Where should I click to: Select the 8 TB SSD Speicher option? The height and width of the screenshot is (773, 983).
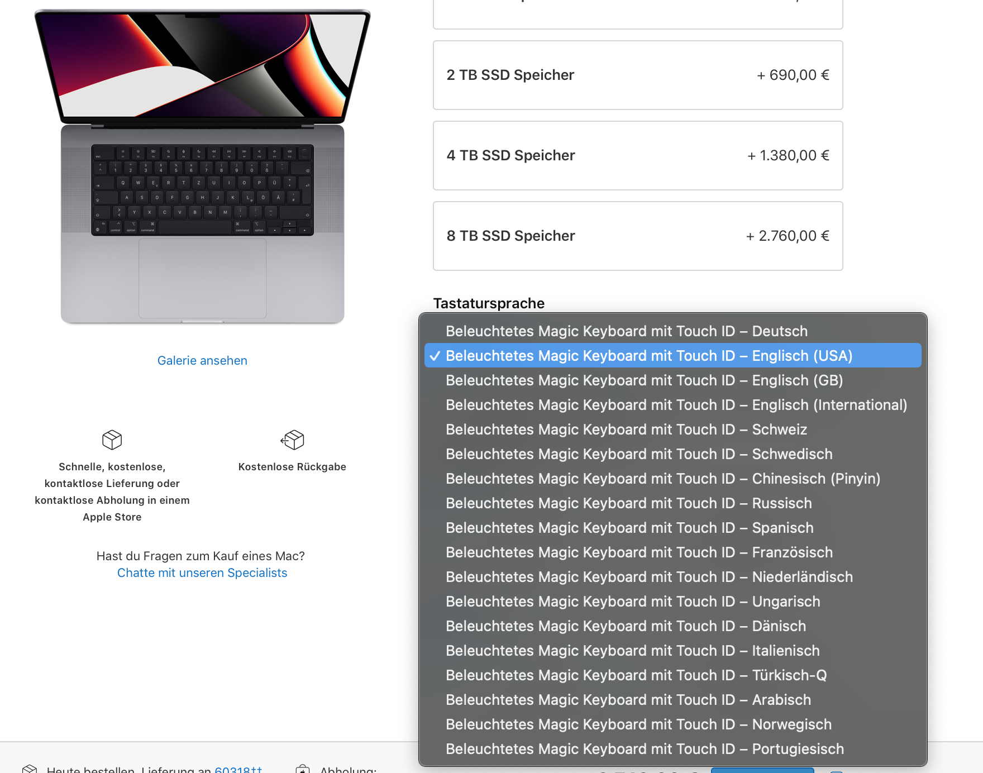[638, 236]
